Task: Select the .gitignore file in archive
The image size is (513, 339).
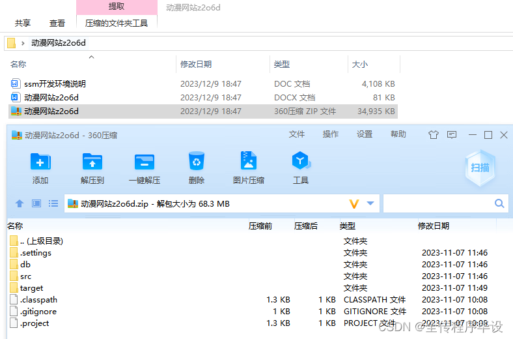Action: (x=38, y=312)
